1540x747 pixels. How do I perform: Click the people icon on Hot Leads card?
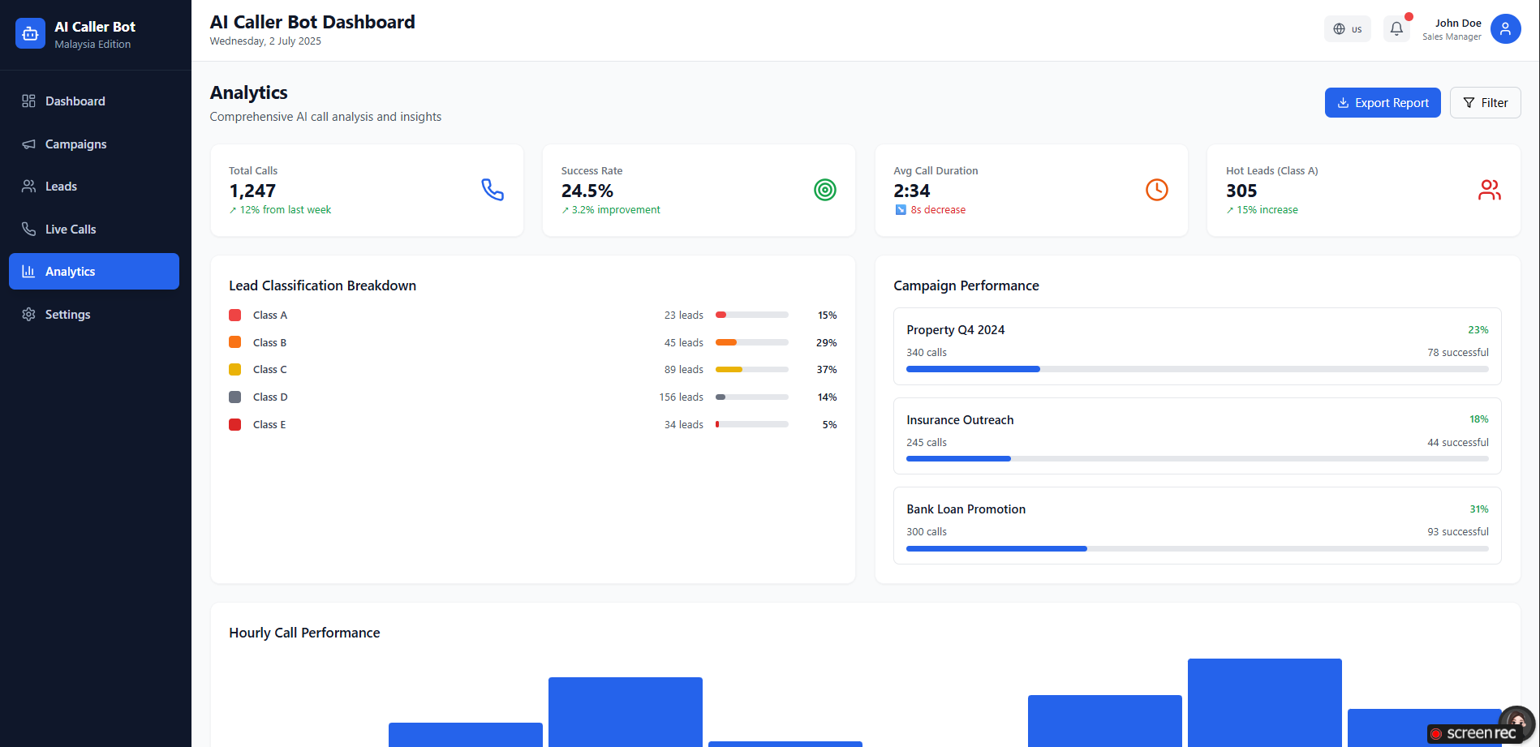click(1489, 190)
